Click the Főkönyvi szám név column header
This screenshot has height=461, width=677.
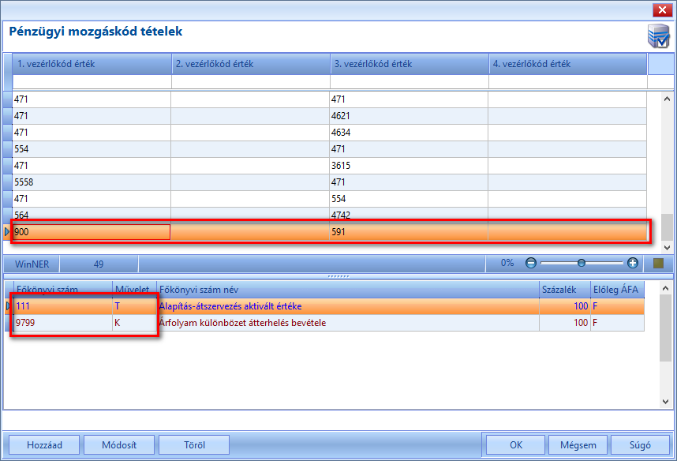click(348, 290)
